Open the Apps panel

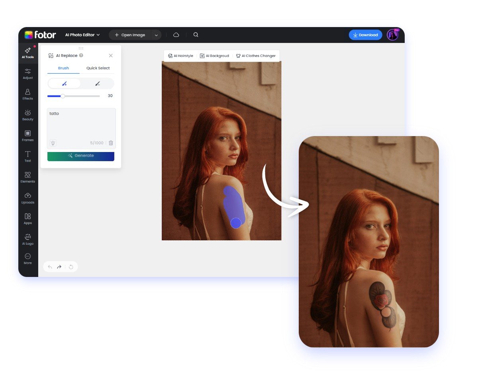click(x=27, y=219)
